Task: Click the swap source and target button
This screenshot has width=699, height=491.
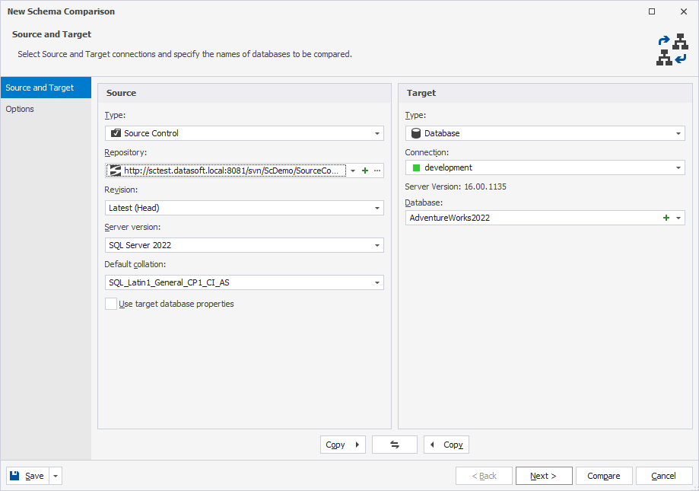Action: point(394,444)
